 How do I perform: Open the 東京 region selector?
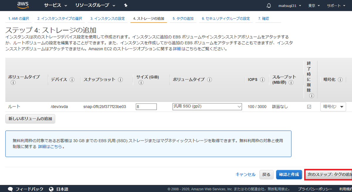(x=314, y=6)
